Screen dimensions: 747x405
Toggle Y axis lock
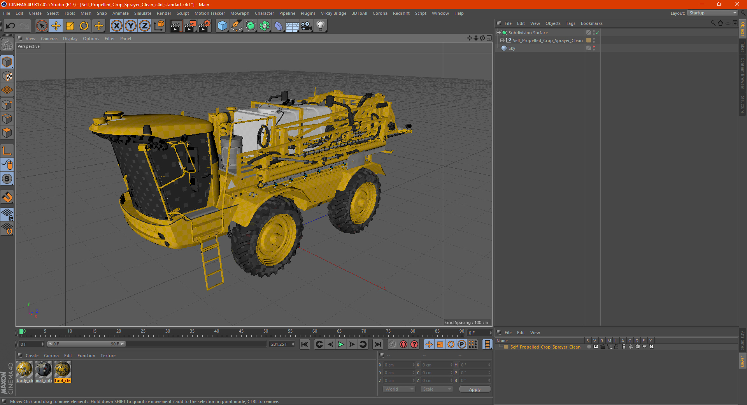[131, 26]
